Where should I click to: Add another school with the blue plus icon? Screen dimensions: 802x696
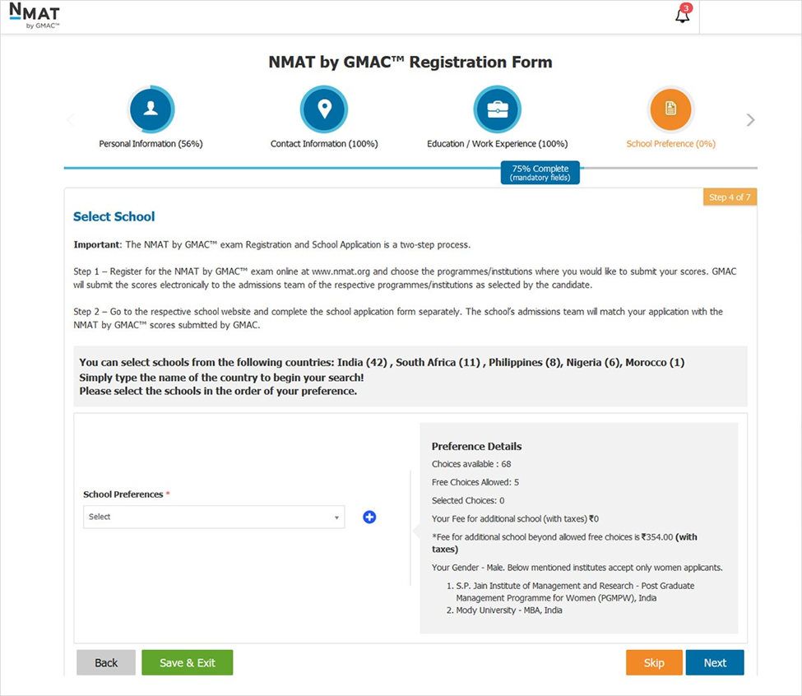(x=369, y=517)
